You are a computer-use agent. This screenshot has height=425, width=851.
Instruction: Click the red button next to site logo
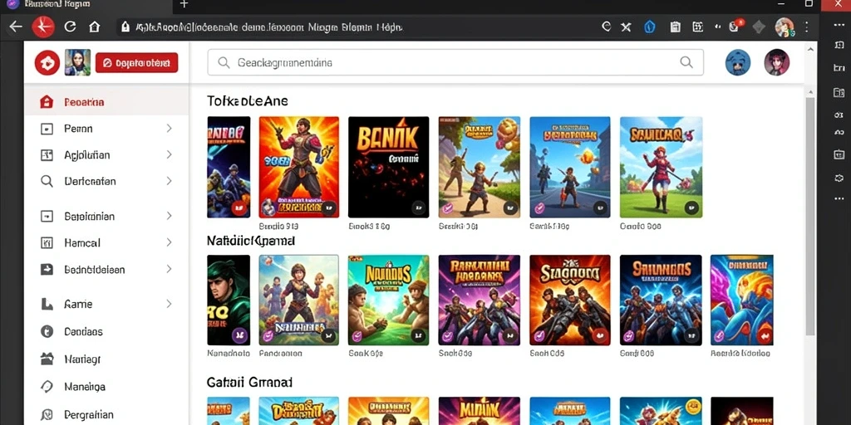[x=136, y=63]
